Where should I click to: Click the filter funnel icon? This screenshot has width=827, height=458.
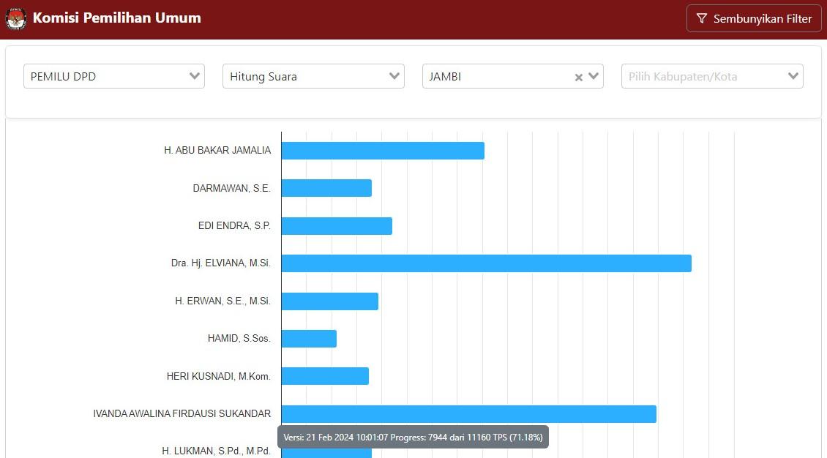[x=701, y=19]
